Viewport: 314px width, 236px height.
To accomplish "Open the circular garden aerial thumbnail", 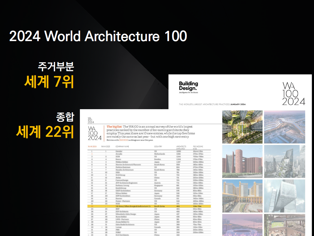I will tap(242, 127).
